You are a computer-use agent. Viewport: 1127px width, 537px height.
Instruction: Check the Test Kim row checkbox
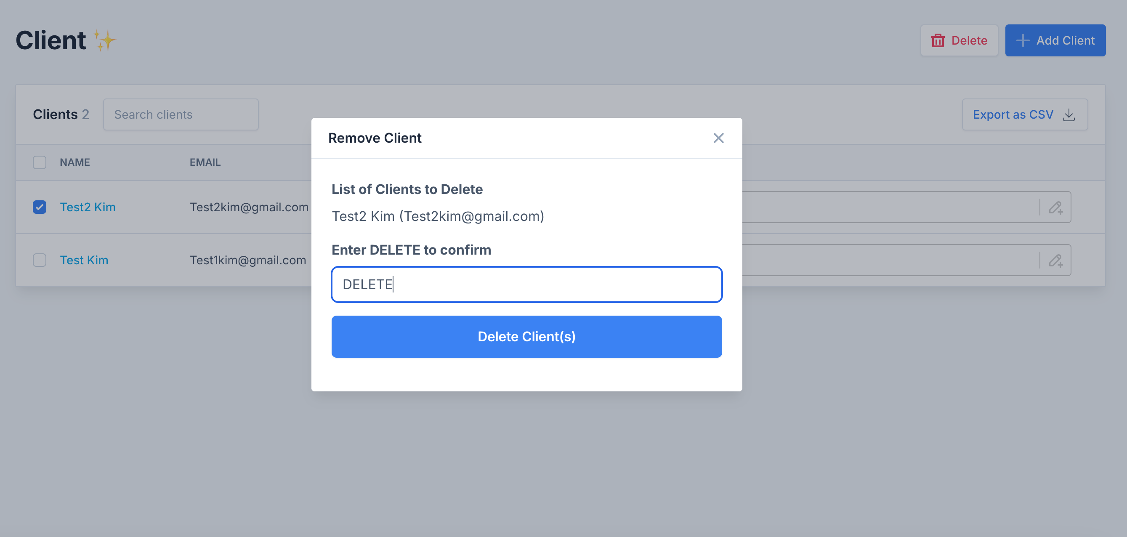40,260
